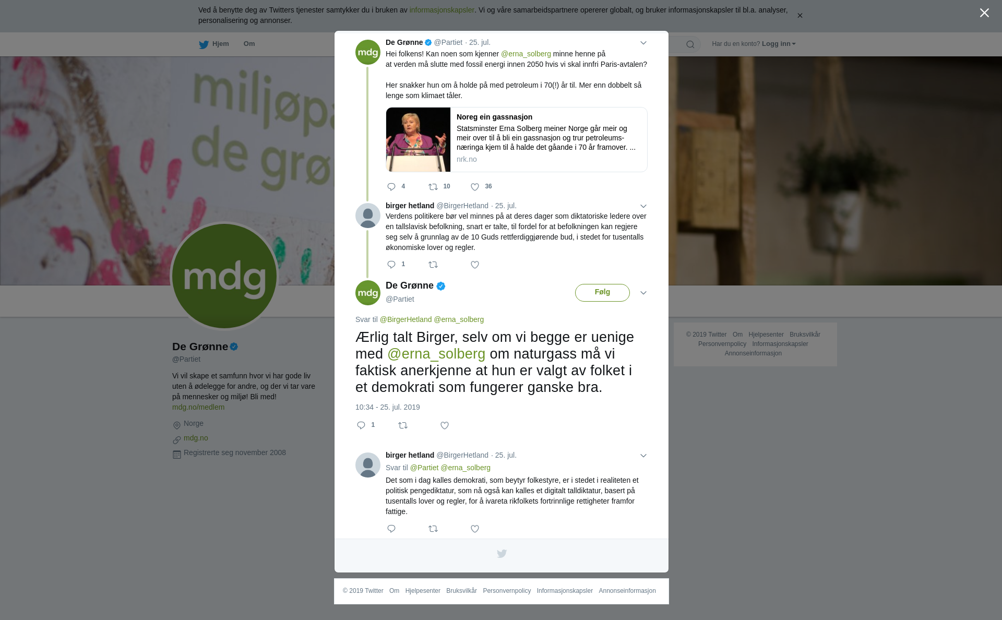This screenshot has height=620, width=1002.
Task: Like birger hetland's last tweet
Action: tap(475, 529)
